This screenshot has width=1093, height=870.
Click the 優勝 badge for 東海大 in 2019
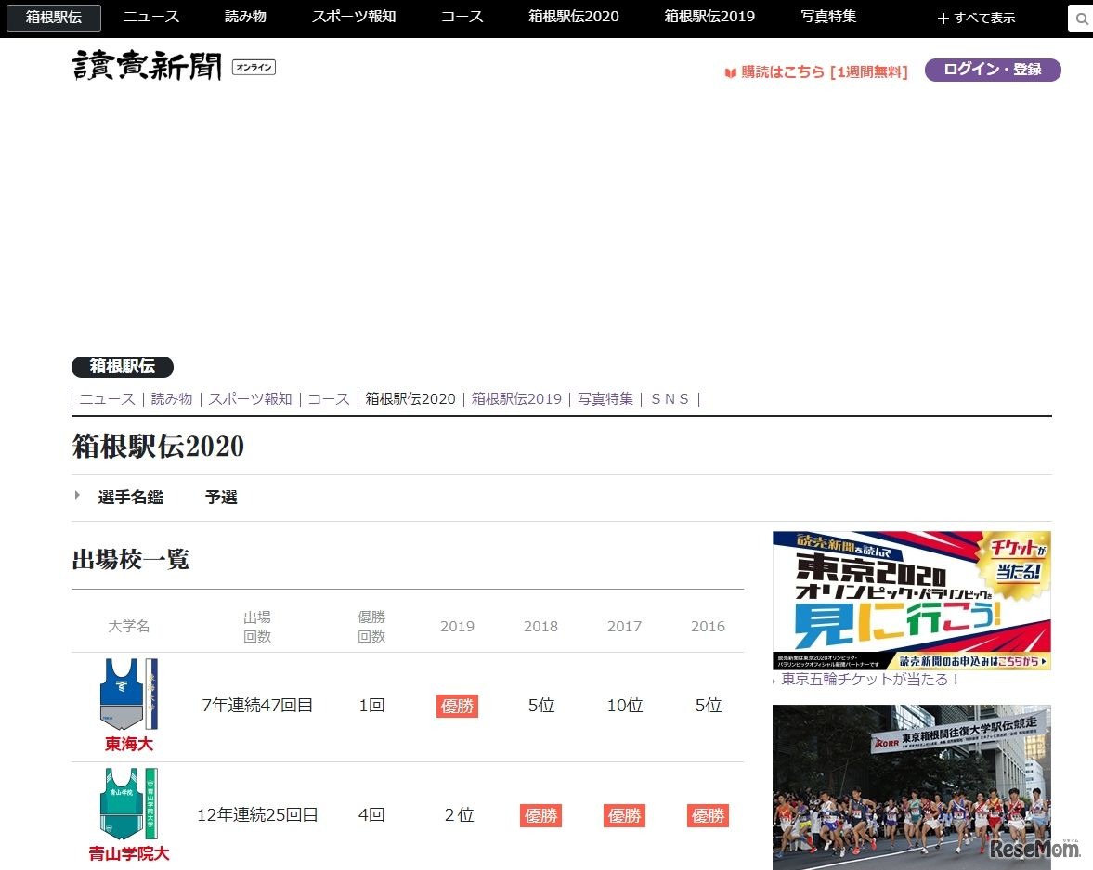pyautogui.click(x=457, y=706)
